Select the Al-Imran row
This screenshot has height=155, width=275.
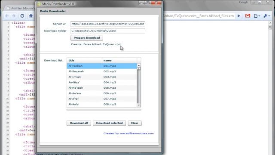click(102, 77)
